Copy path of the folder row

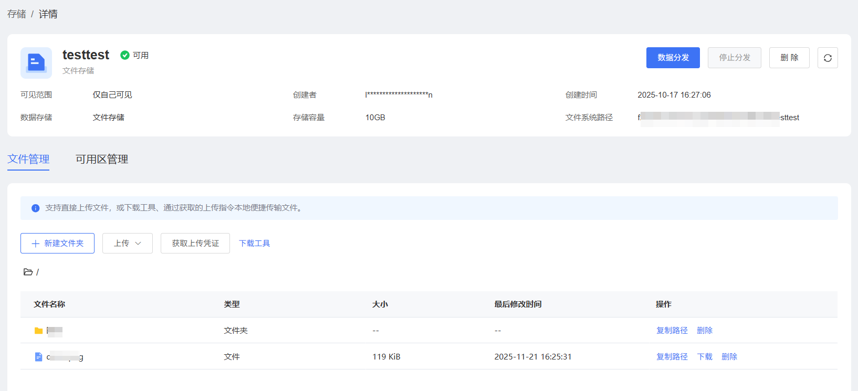[x=672, y=331]
